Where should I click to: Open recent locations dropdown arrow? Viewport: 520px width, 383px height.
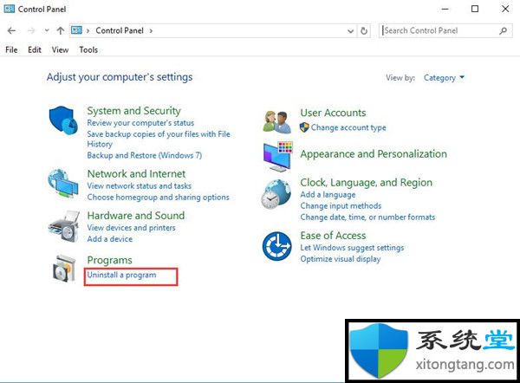pos(47,30)
